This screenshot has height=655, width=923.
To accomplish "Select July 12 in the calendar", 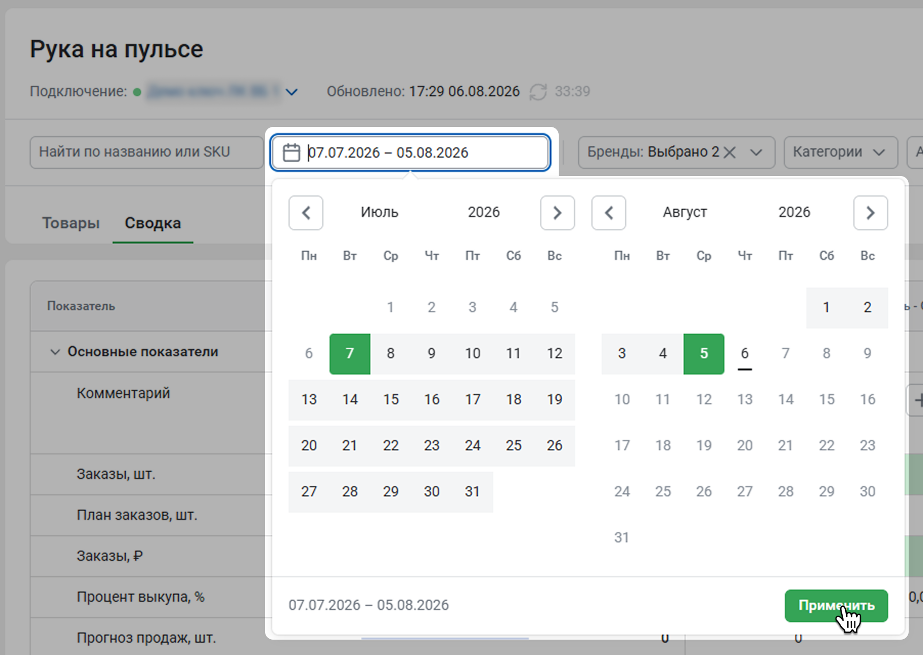I will 555,354.
